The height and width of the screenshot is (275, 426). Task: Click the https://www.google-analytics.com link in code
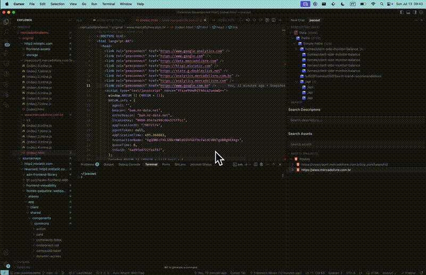point(191,51)
